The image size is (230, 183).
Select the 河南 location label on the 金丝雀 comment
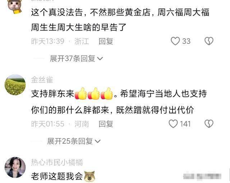coord(82,124)
